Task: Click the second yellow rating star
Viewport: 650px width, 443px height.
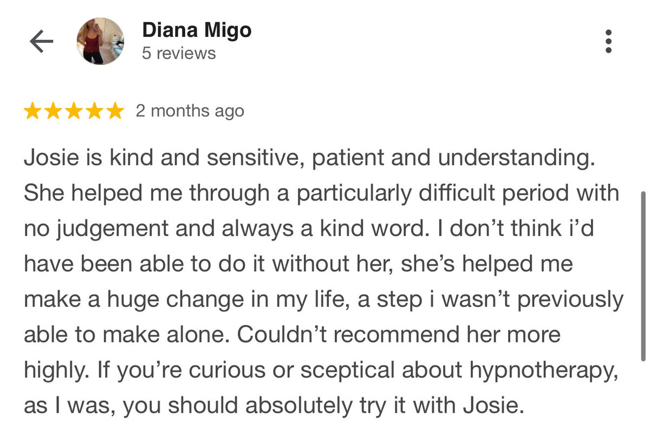Action: (54, 111)
